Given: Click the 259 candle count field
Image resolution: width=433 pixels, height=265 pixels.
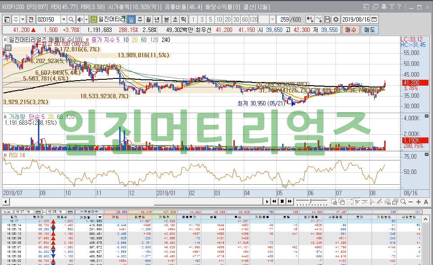Looking at the screenshot, I should click(x=284, y=19).
